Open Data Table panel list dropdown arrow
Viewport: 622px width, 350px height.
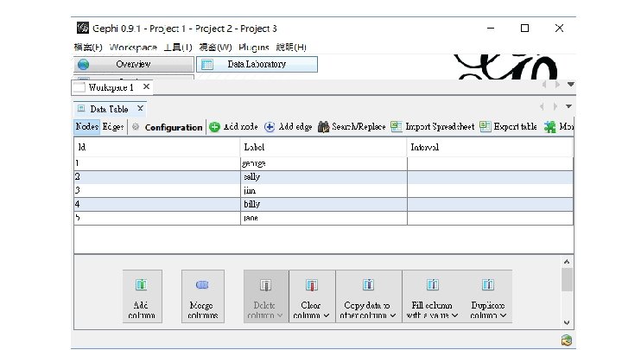(568, 106)
